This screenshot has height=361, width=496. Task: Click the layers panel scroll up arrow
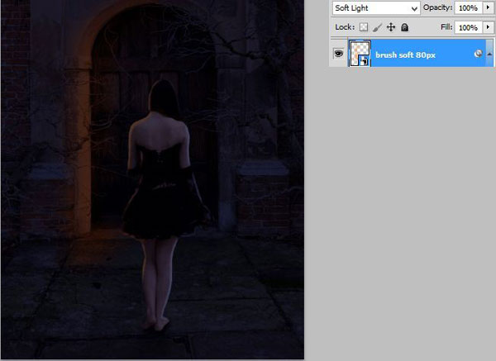489,54
